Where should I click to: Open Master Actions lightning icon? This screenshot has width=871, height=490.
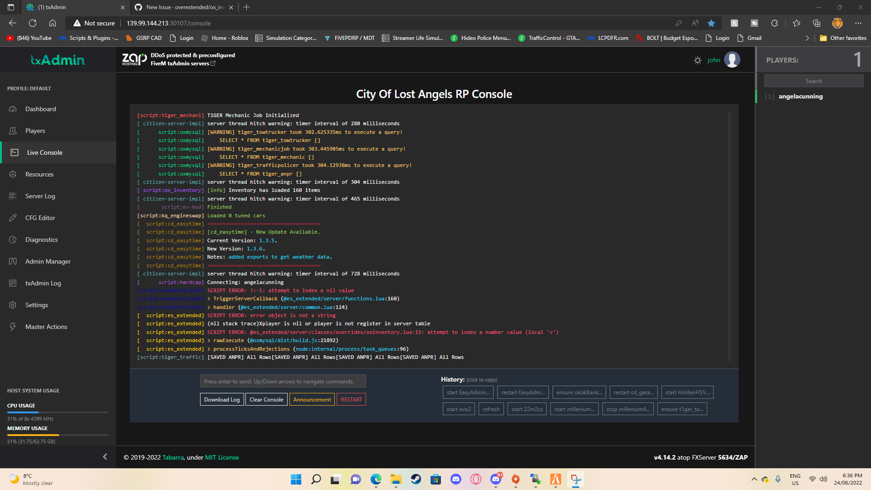[x=13, y=327]
